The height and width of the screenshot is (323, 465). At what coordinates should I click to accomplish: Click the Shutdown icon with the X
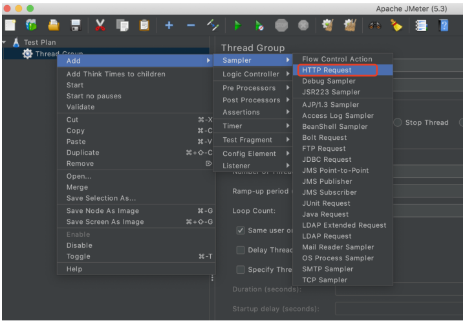point(303,25)
